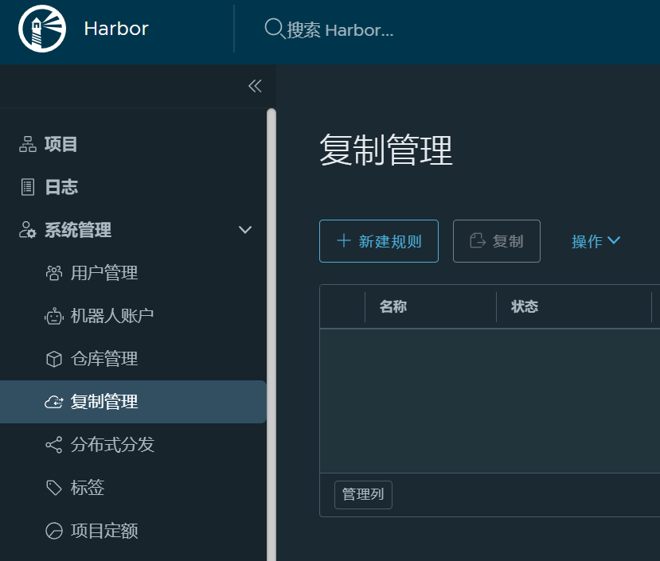Viewport: 660px width, 561px height.
Task: Click the 用户管理 users icon
Action: [54, 273]
